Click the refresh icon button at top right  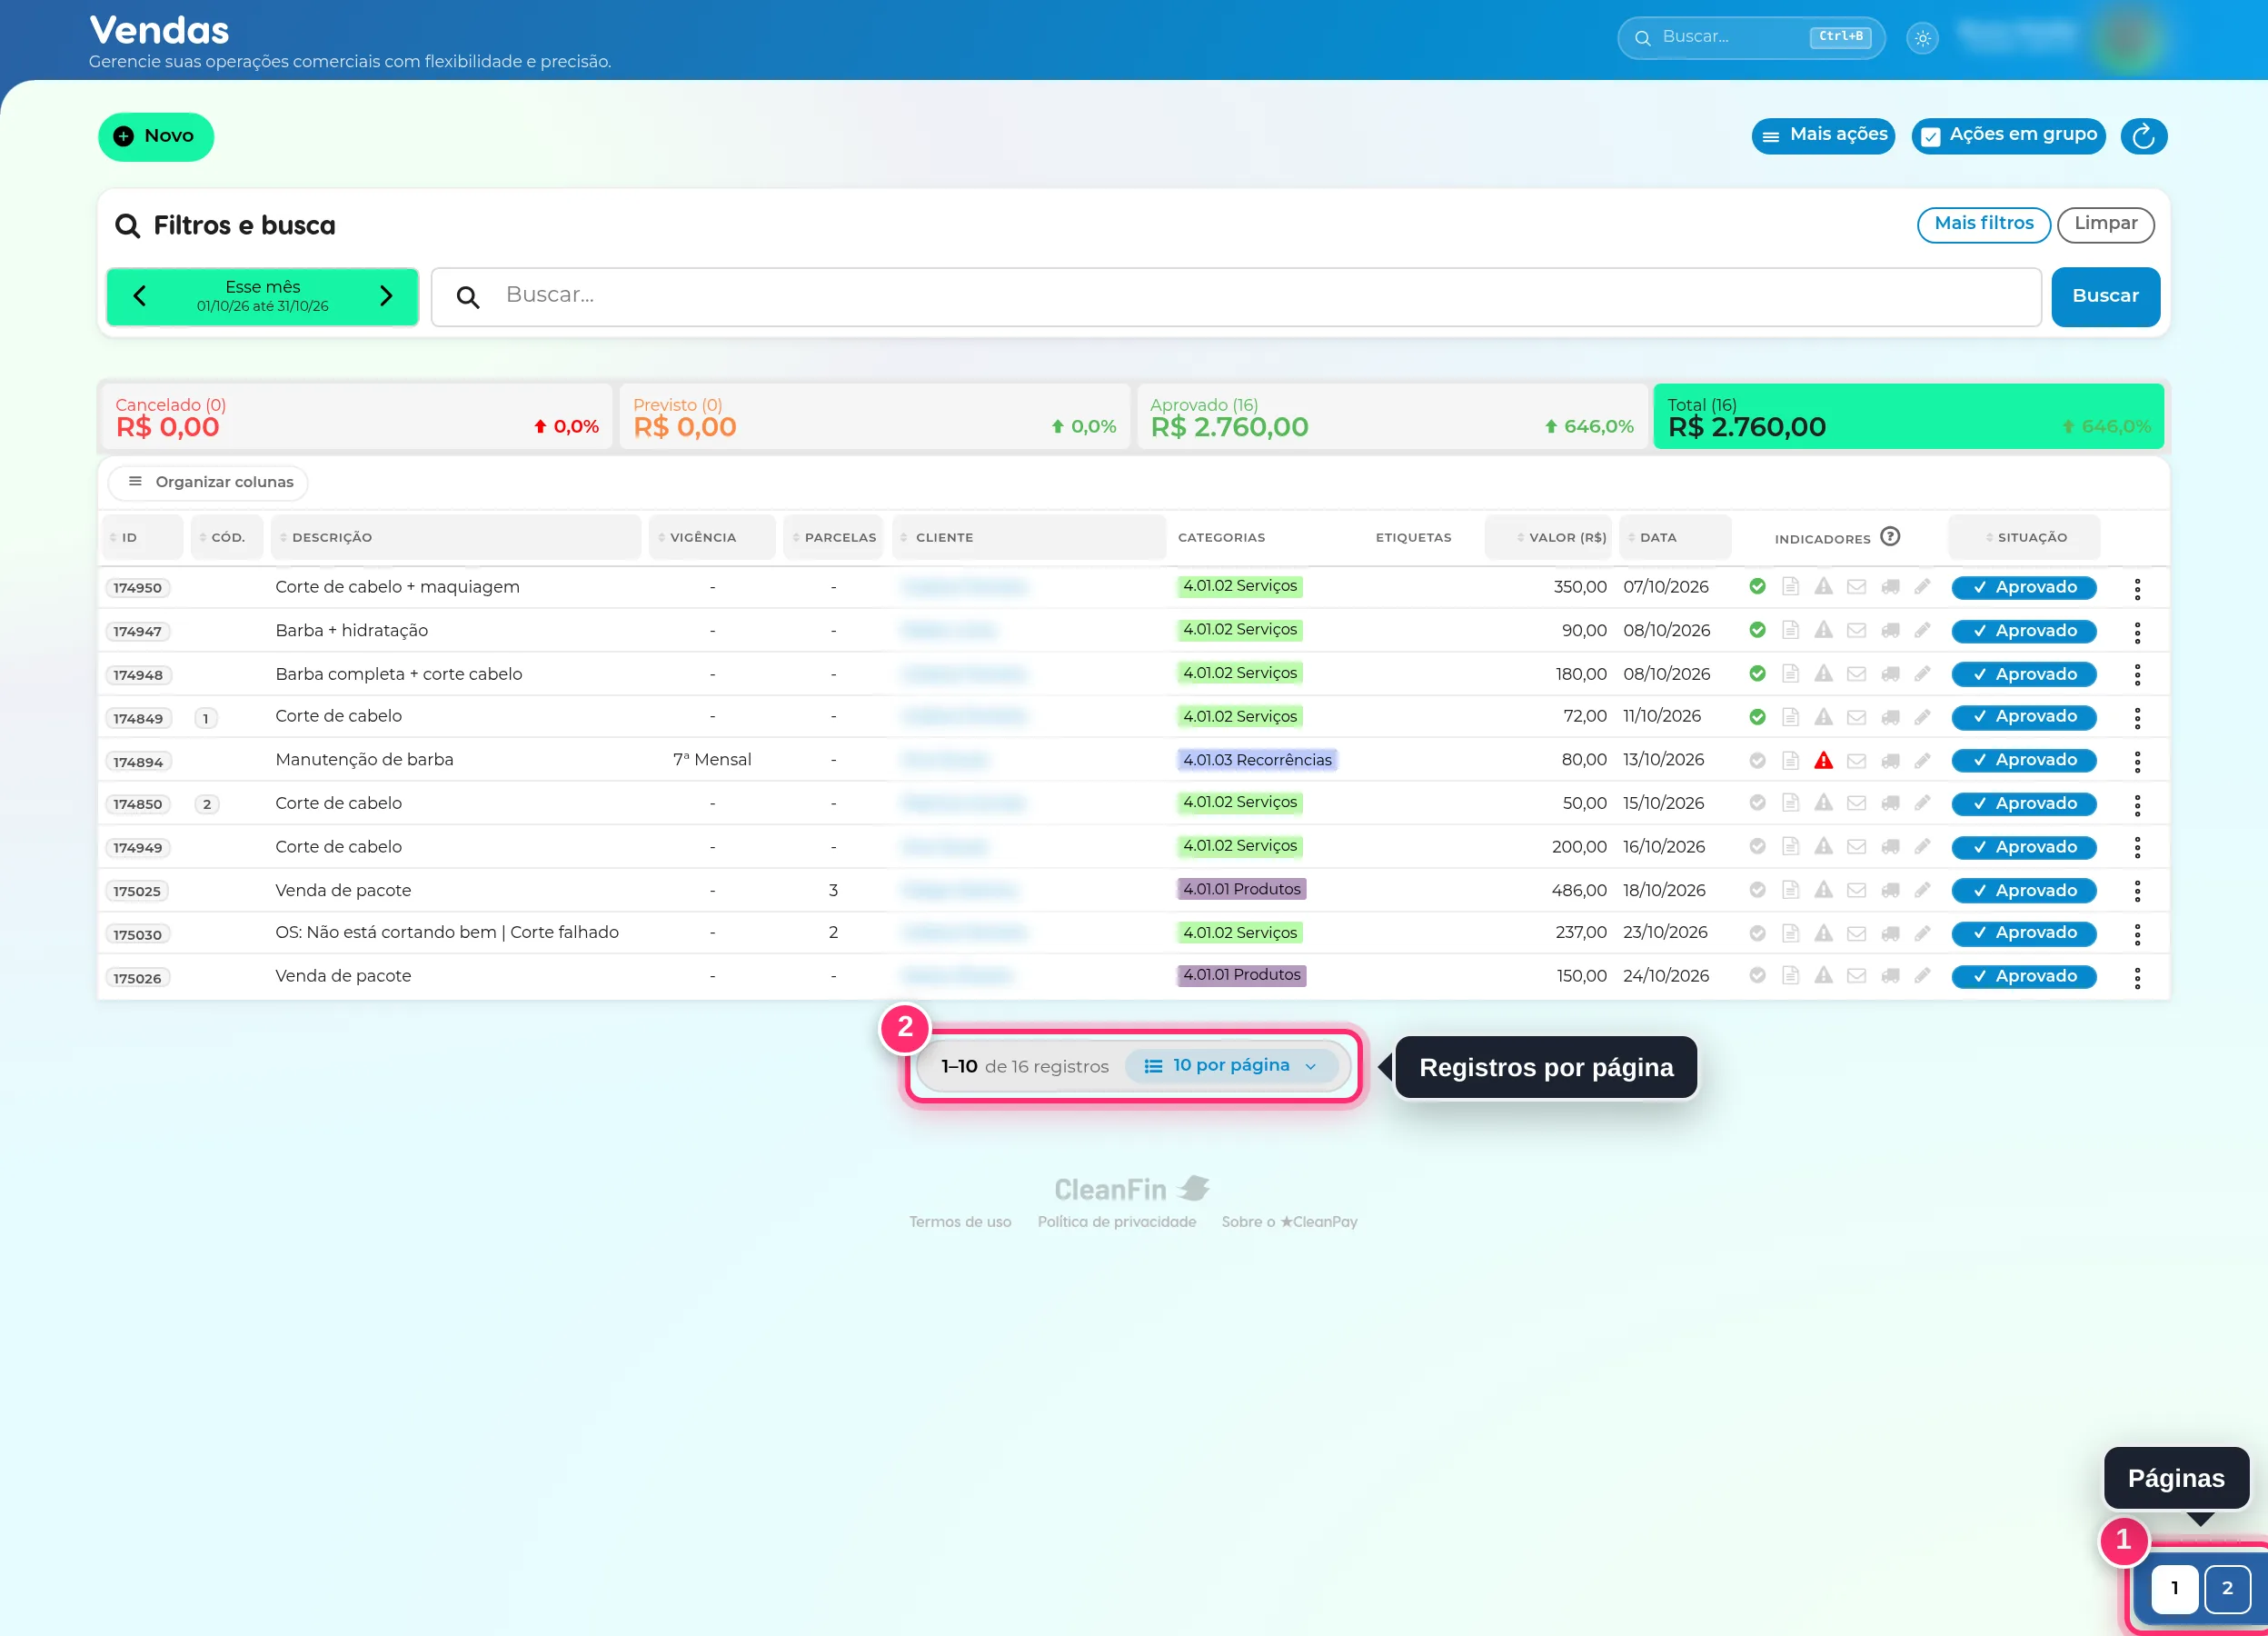coord(2143,136)
